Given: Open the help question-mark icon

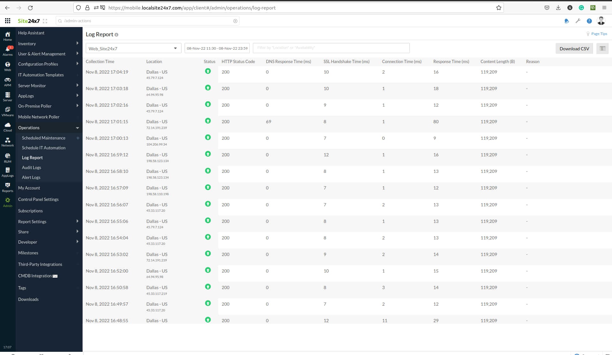Looking at the screenshot, I should tap(589, 21).
